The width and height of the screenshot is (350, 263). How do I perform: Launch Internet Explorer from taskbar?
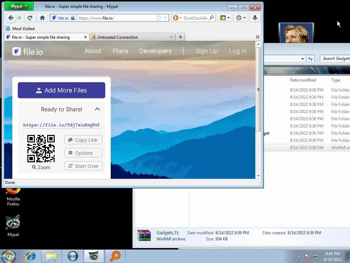[30, 256]
